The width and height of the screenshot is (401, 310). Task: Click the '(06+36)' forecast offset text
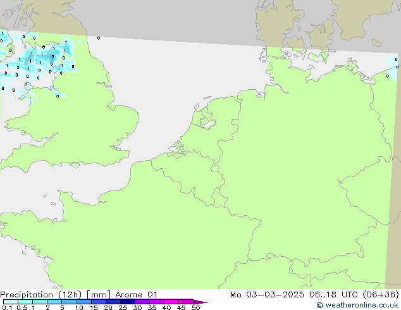click(x=381, y=295)
